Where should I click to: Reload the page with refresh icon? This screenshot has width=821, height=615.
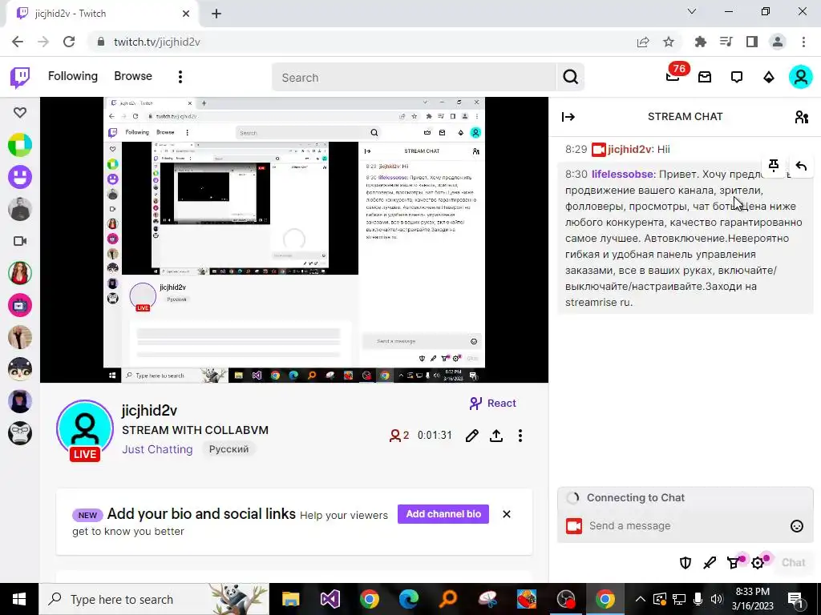(69, 42)
